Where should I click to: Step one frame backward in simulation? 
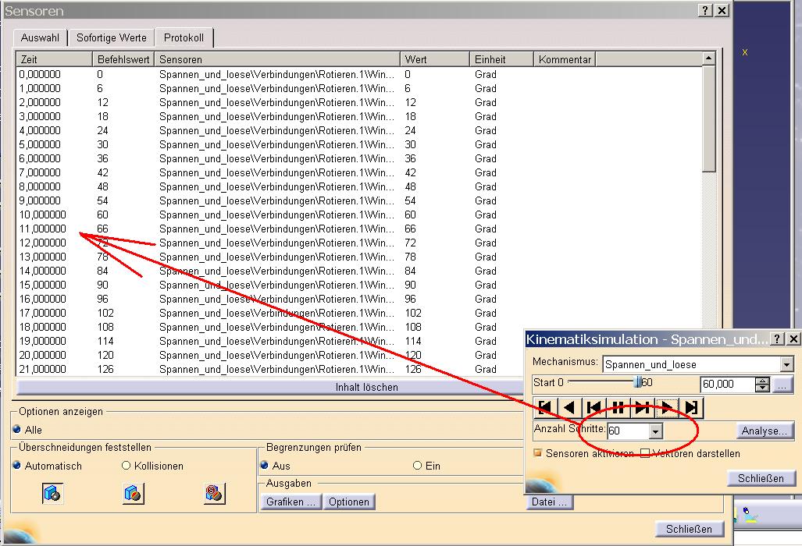(593, 408)
